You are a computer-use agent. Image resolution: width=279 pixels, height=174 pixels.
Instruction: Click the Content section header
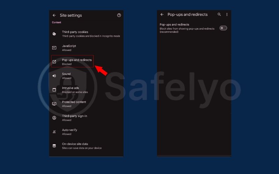(56, 22)
